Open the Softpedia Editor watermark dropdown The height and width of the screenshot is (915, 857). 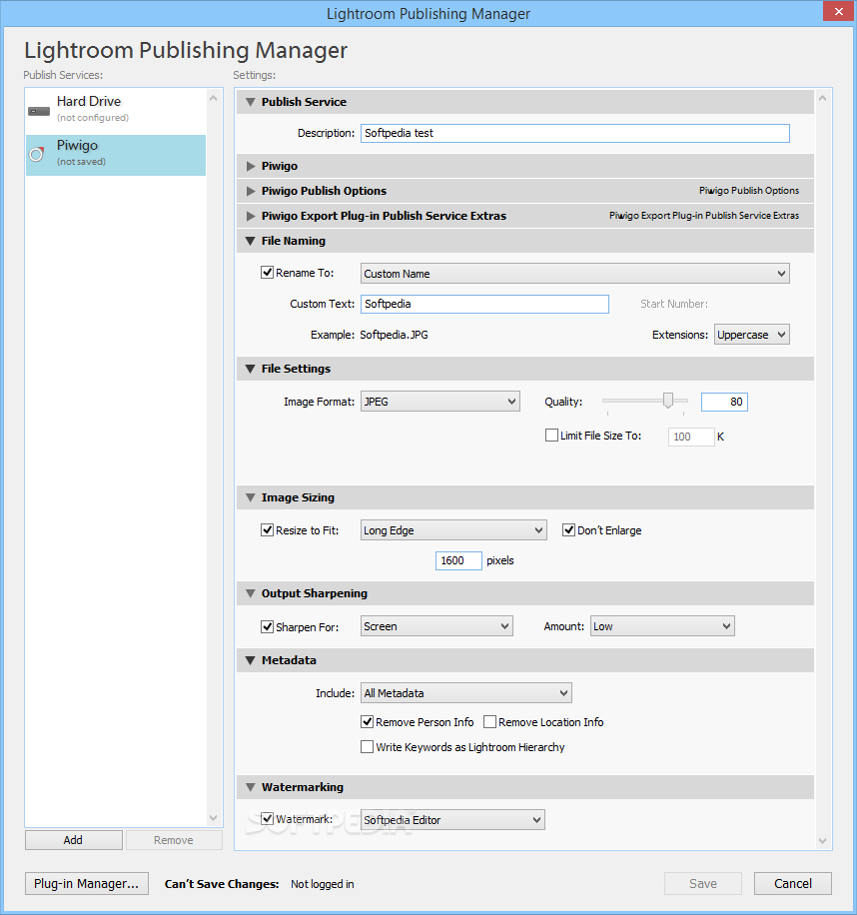(452, 820)
